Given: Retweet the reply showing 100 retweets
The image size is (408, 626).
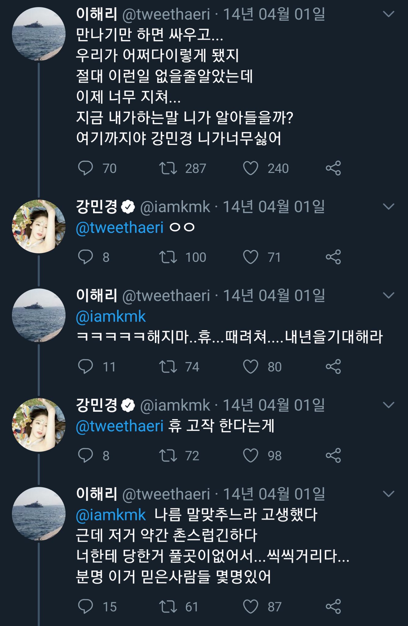Looking at the screenshot, I should coord(168,257).
